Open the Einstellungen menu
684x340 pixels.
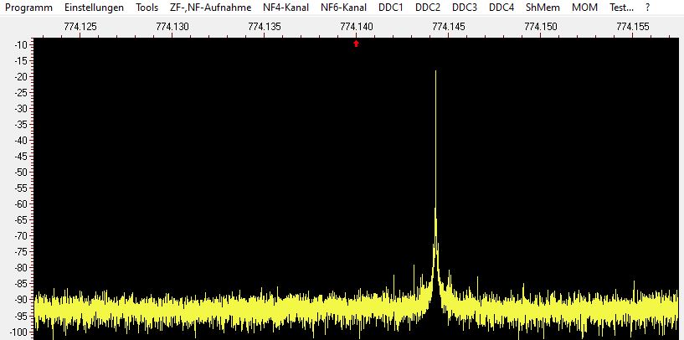[x=94, y=8]
